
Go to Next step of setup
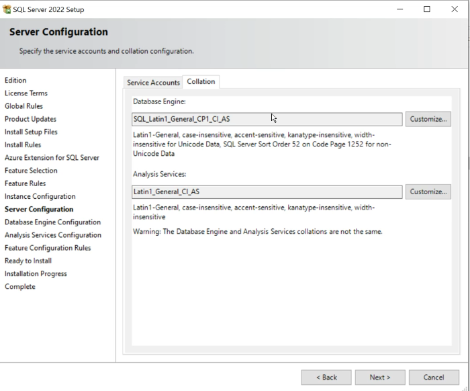click(380, 377)
